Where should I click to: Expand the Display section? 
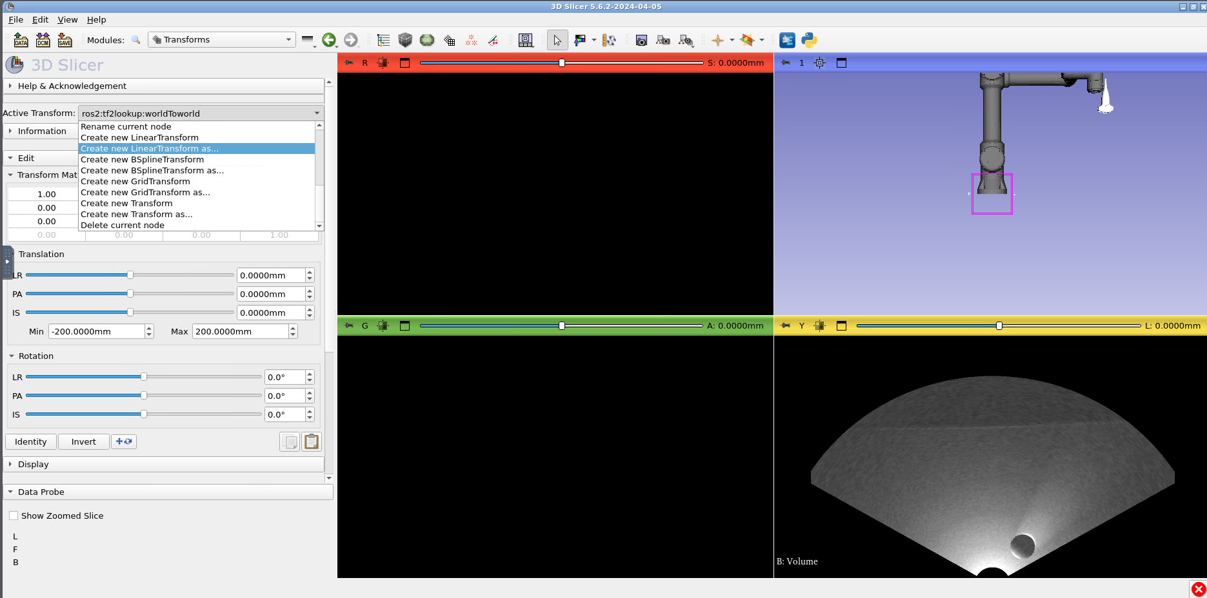tap(163, 464)
